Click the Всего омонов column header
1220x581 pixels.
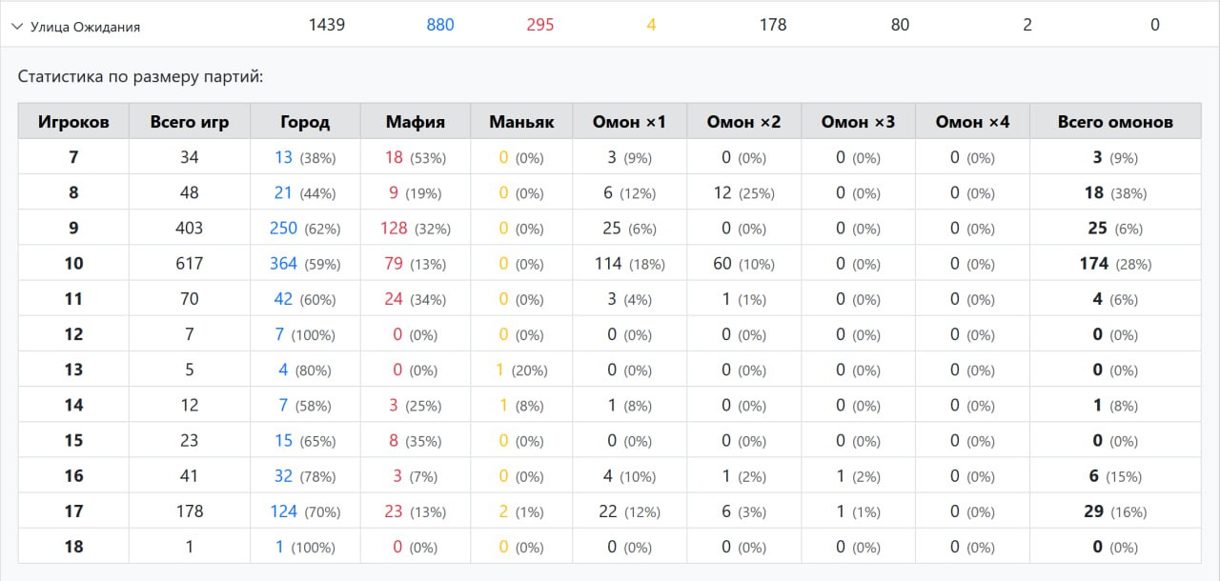coord(1115,122)
